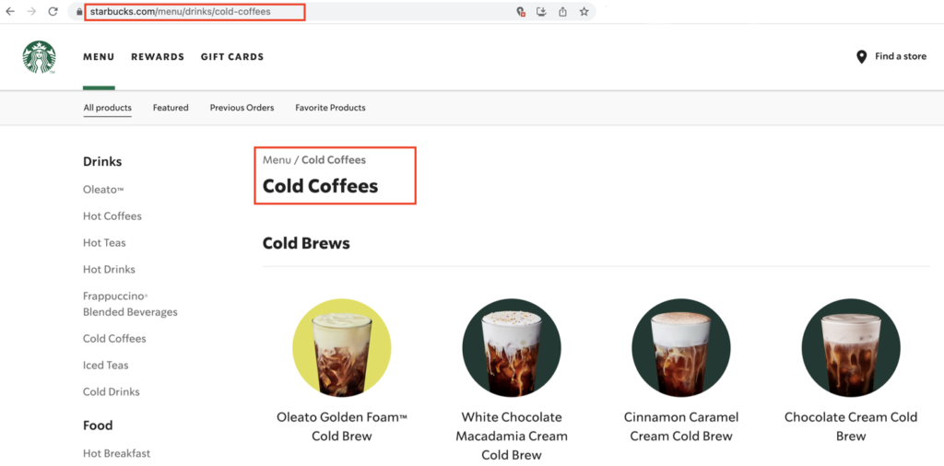Go back with the browser back arrow
The image size is (944, 466).
(10, 11)
